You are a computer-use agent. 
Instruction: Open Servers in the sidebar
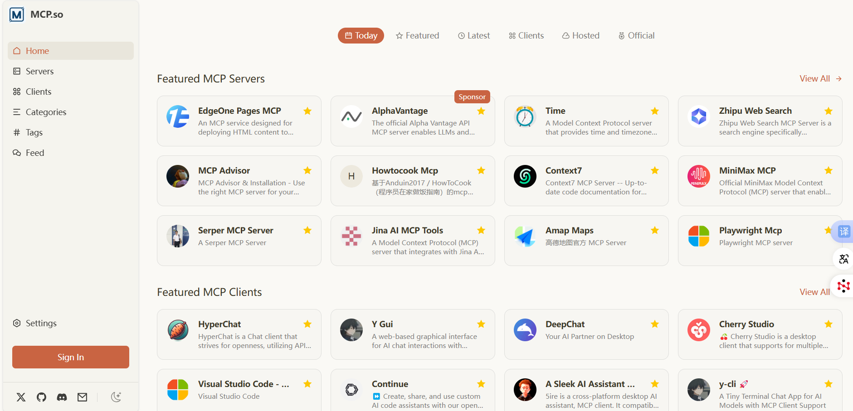71,71
